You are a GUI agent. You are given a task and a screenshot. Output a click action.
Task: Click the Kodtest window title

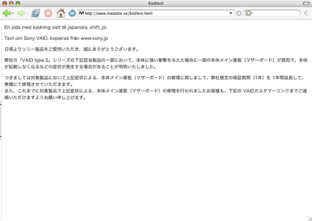tap(156, 3)
